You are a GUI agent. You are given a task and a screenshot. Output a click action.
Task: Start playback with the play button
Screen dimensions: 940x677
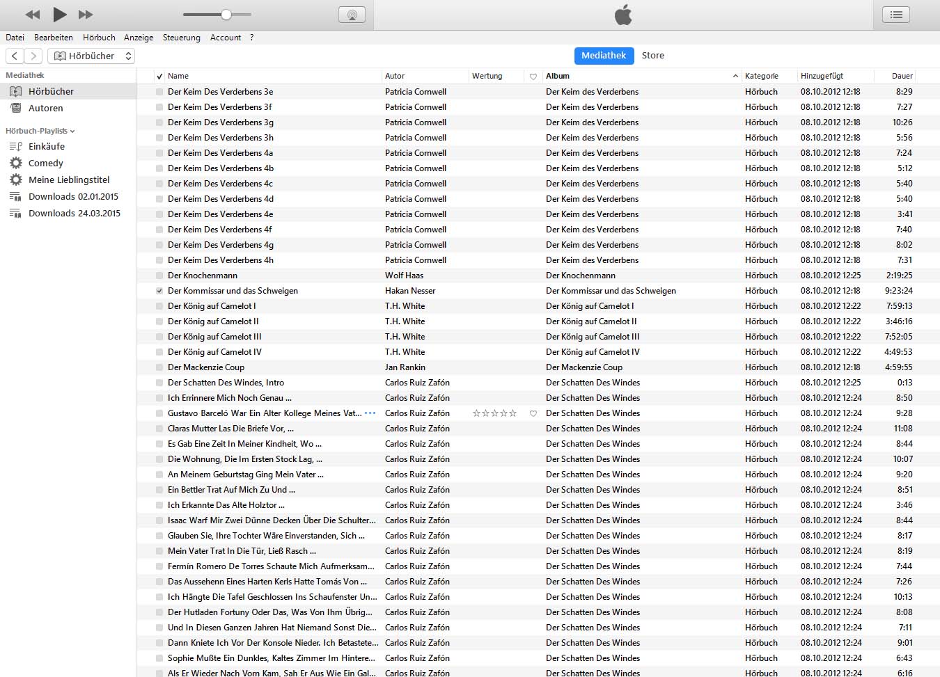[x=60, y=14]
